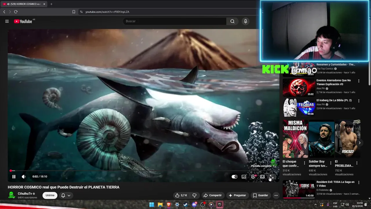Viewport: 371px width, 209px height.
Task: Save the video with Guardar
Action: 260,195
